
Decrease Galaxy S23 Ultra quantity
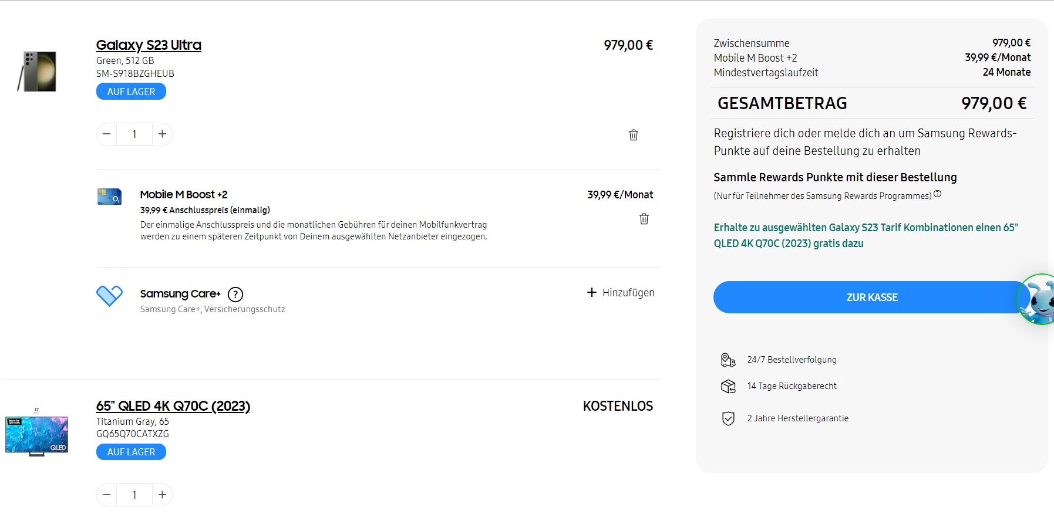click(106, 134)
